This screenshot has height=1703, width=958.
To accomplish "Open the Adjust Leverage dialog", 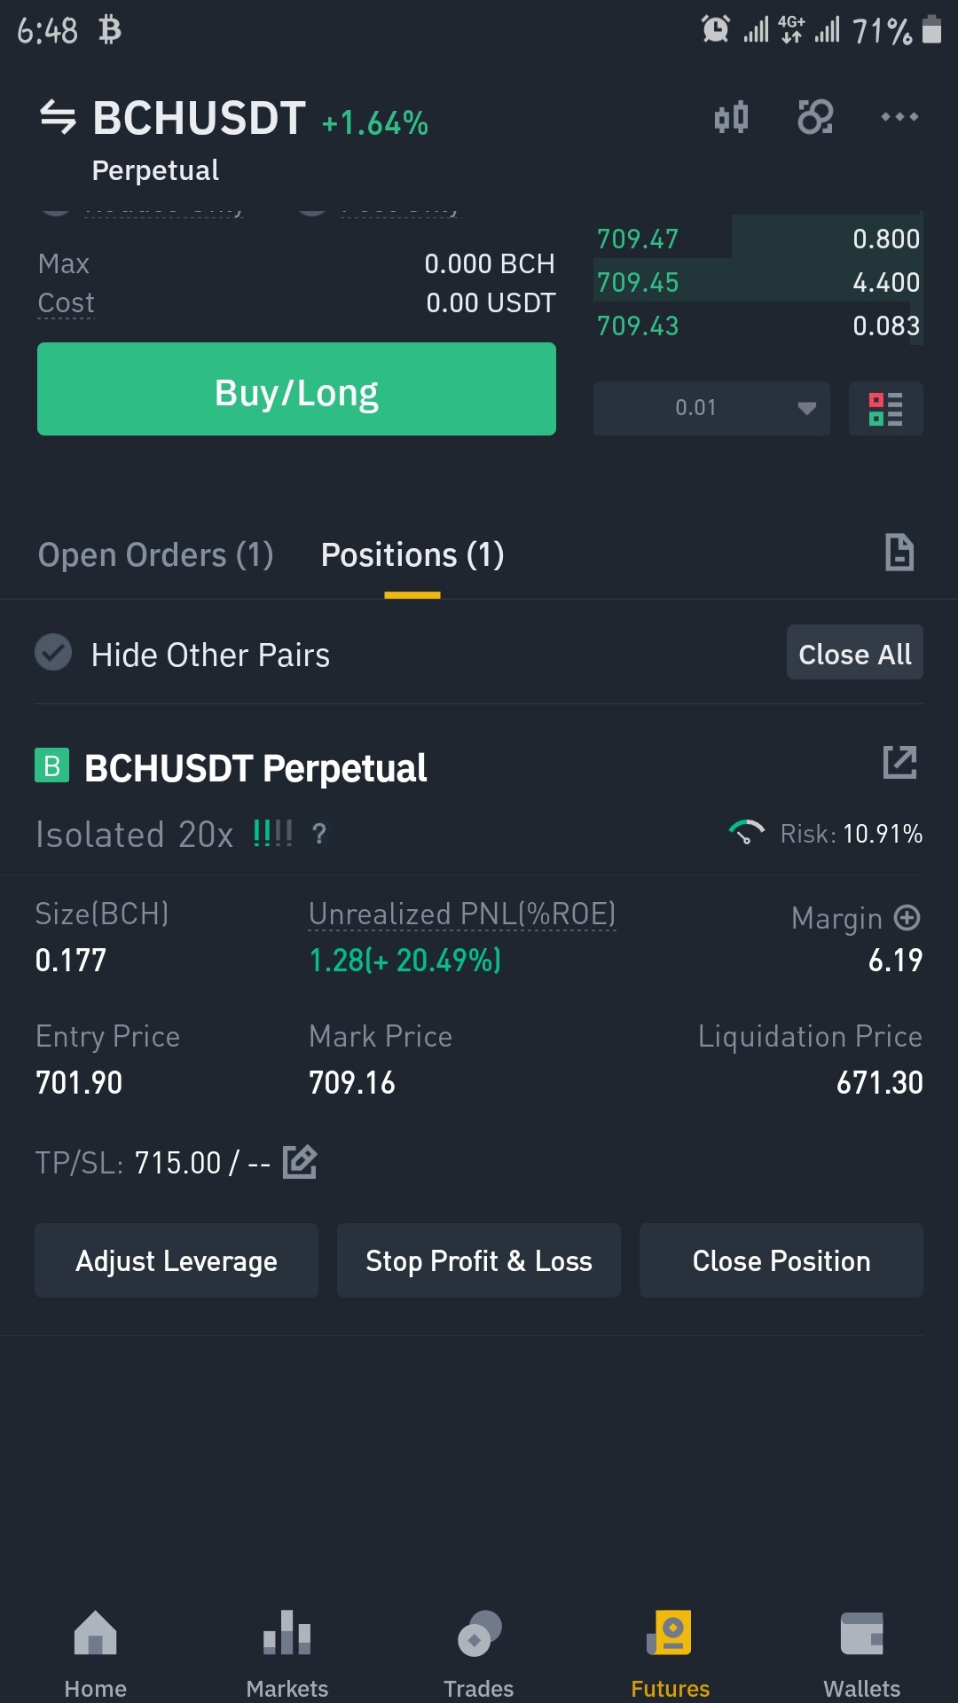I will click(177, 1260).
